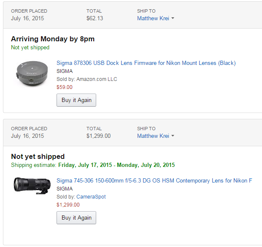Open the Sigma 745-306 150-600mm lens link

coord(154,181)
